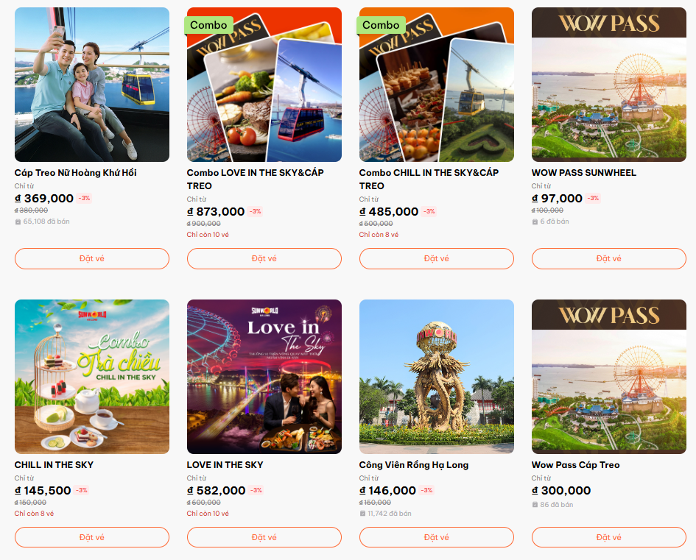Click the cable car family selfie thumbnail
The image size is (696, 560).
(x=92, y=84)
